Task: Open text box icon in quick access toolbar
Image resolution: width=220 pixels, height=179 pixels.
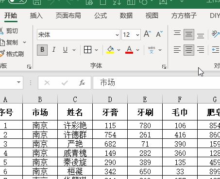Action: [163, 2]
